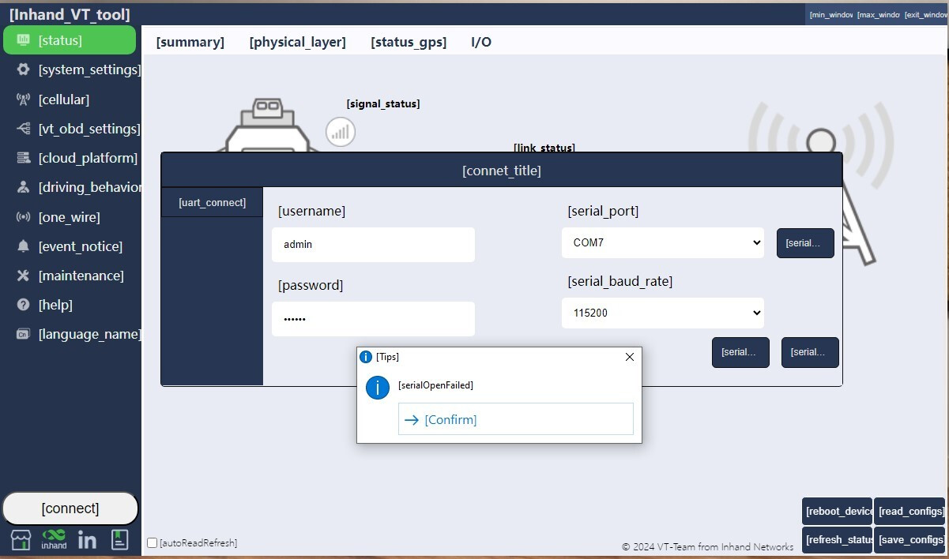The image size is (949, 559).
Task: Click the username field containing admin
Action: click(373, 245)
